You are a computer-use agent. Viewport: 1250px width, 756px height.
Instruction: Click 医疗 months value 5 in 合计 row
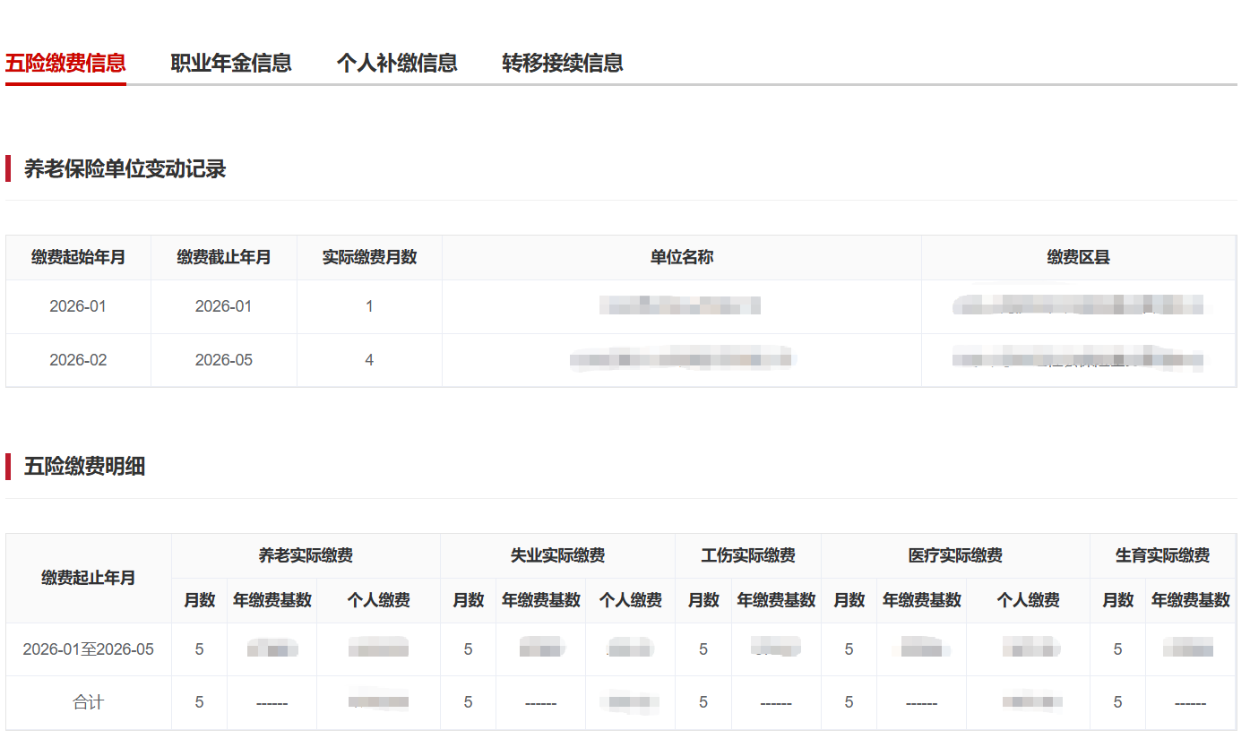(x=849, y=703)
